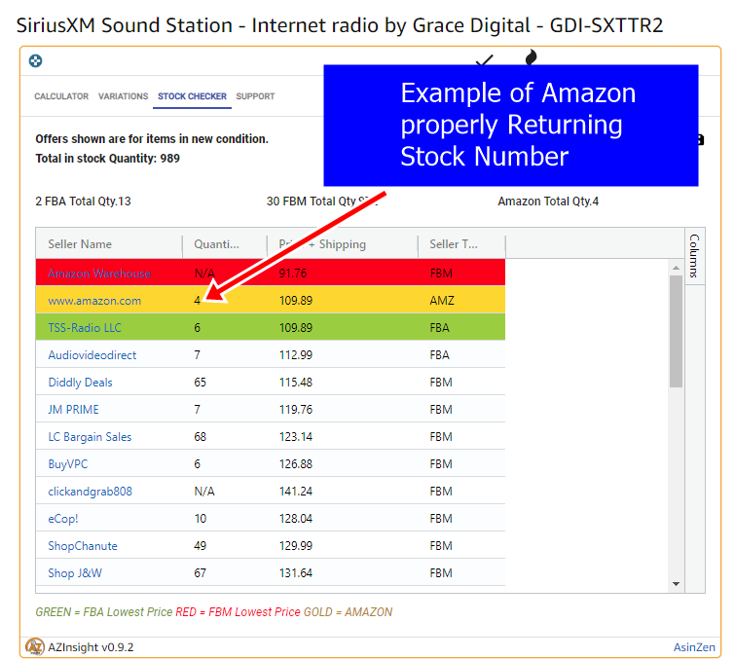Open the Amazon Warehouse seller link
Viewport: 735px width, 659px height.
(x=99, y=274)
